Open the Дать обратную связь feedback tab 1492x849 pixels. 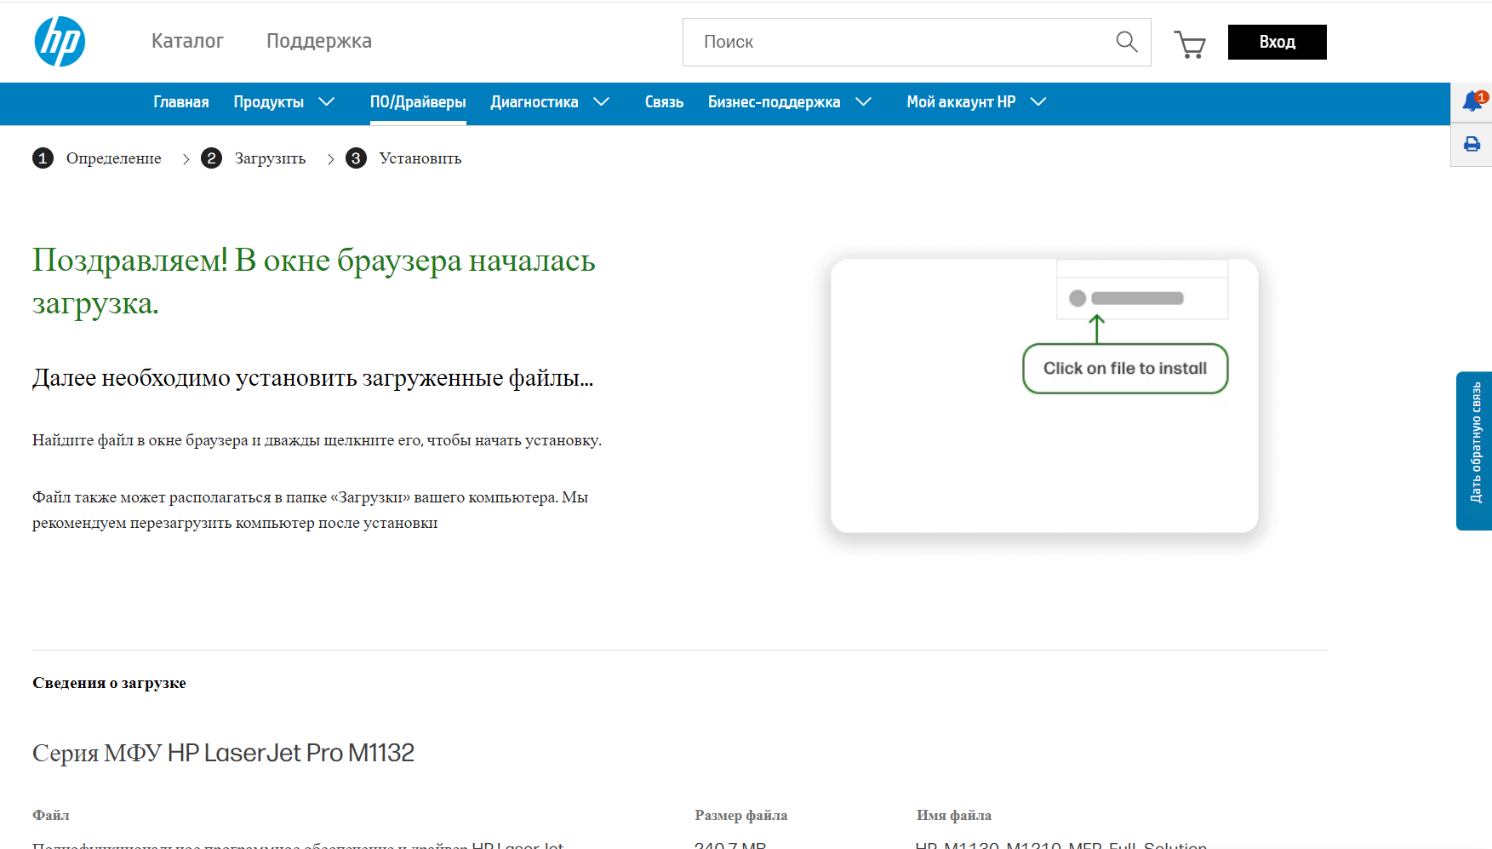pos(1474,450)
